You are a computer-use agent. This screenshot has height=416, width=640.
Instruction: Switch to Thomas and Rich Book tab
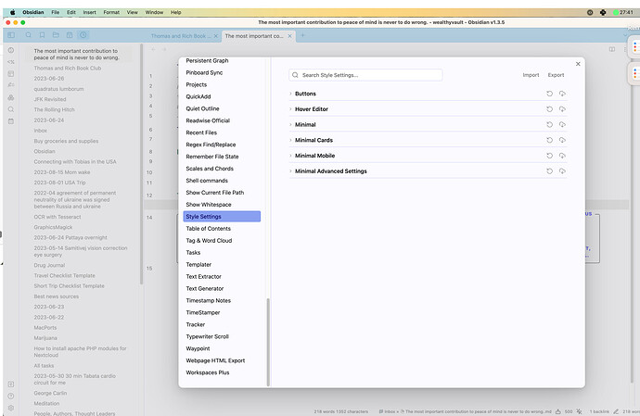tap(181, 36)
